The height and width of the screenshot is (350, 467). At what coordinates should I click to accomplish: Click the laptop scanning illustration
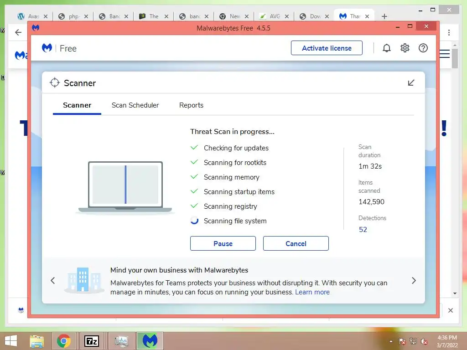(125, 187)
